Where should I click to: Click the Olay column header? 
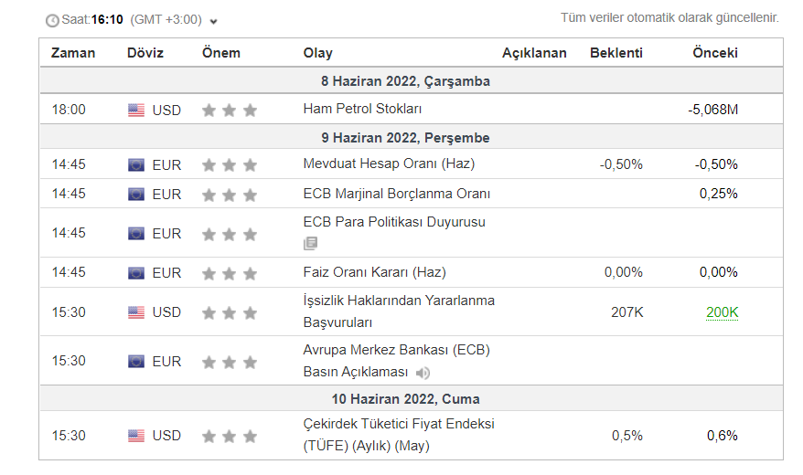(x=318, y=53)
